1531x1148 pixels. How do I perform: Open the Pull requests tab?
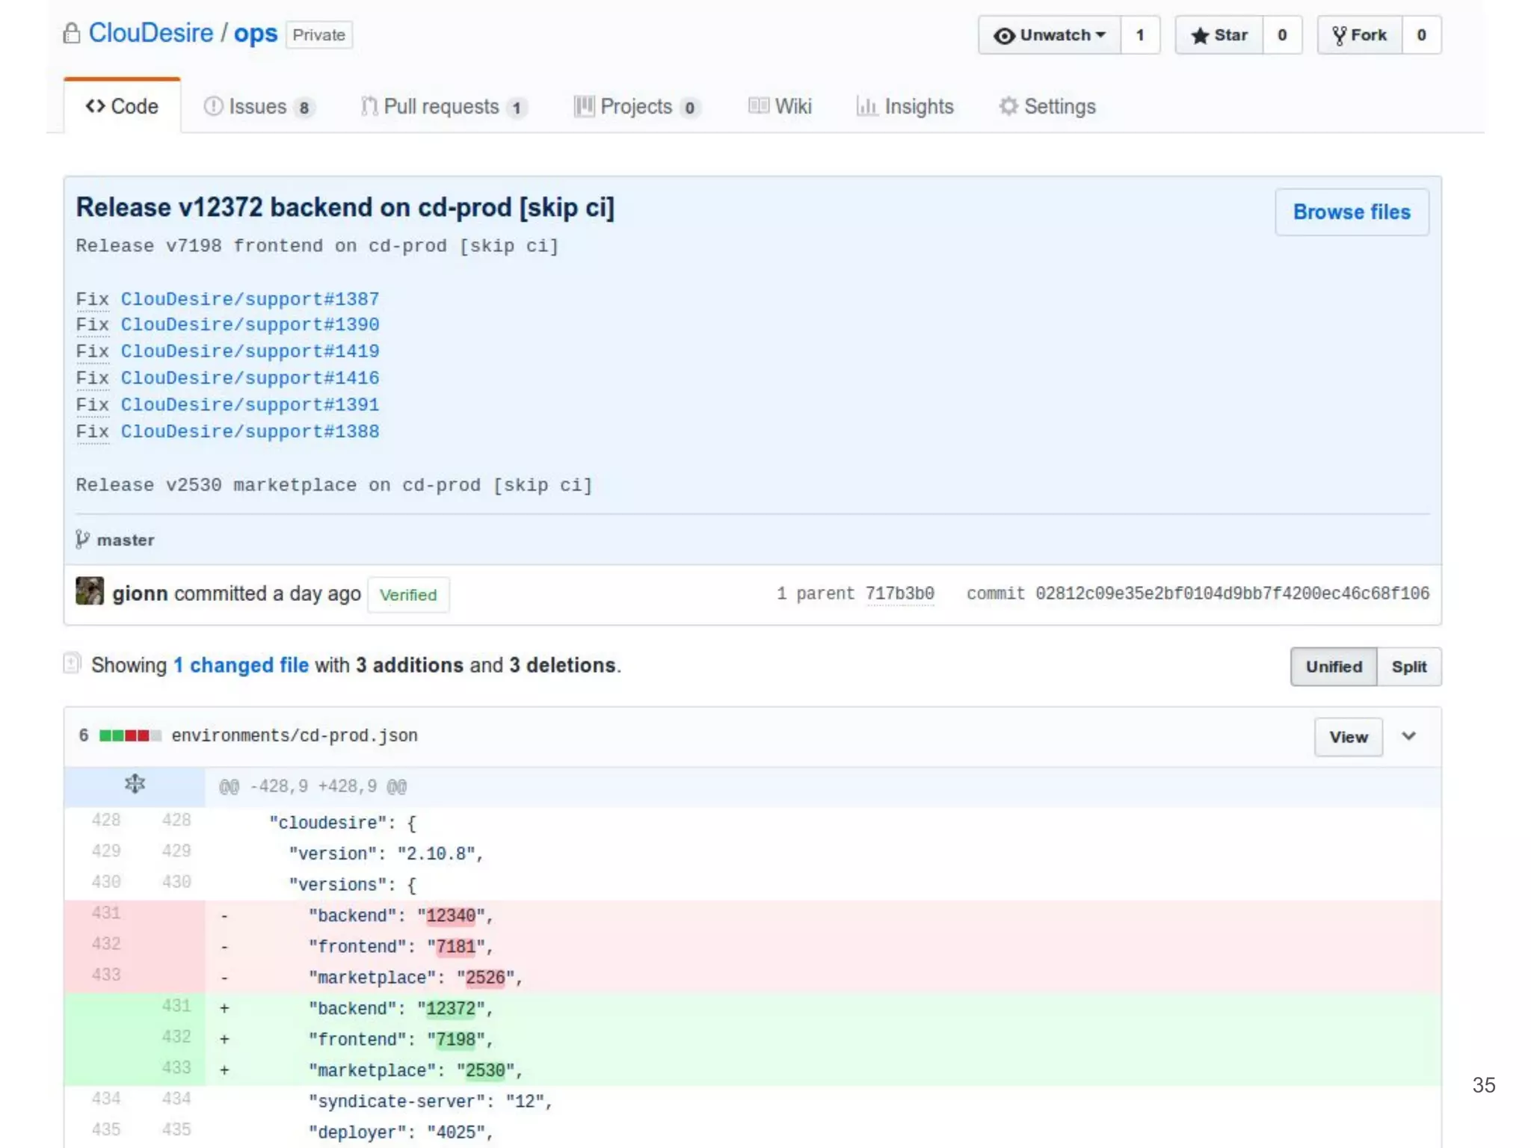(443, 107)
